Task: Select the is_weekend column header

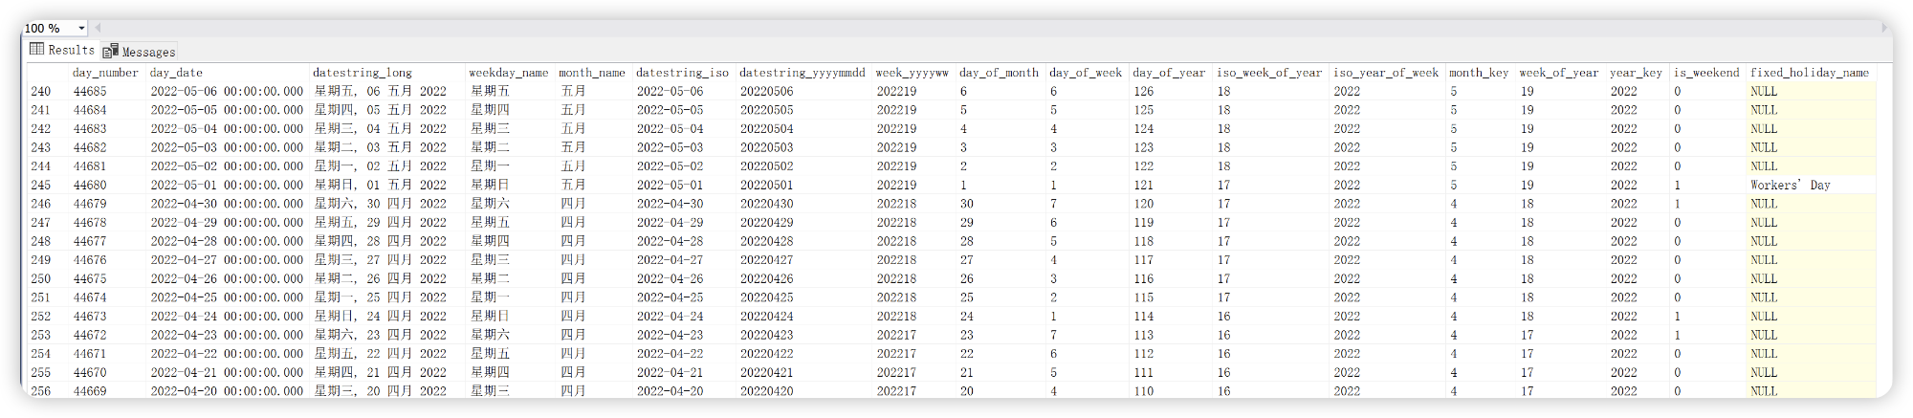Action: point(1707,73)
